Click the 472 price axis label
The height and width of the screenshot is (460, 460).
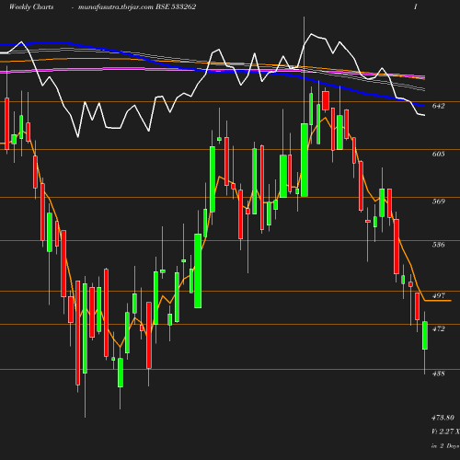pos(438,328)
